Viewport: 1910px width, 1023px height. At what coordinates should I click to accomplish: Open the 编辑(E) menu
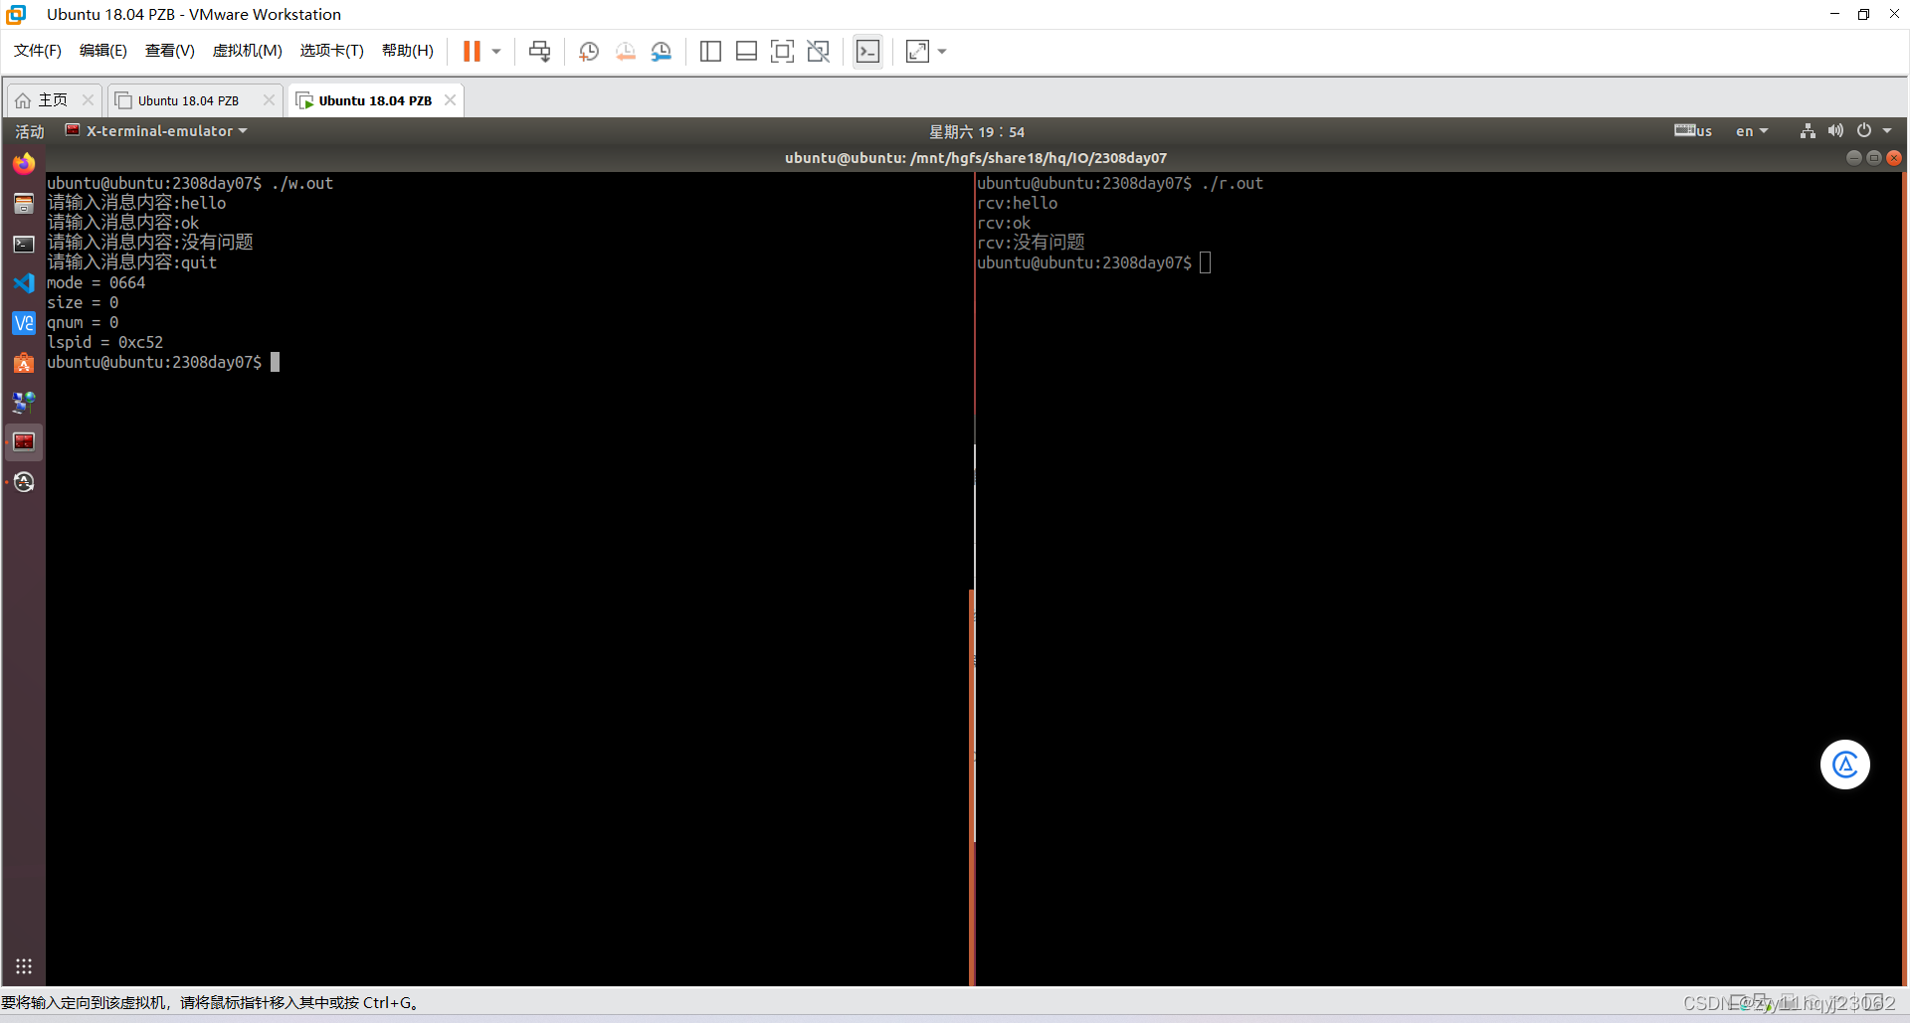(x=102, y=51)
